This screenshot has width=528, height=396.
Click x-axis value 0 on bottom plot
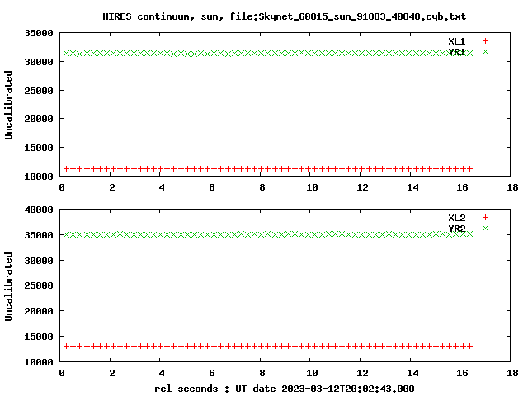pyautogui.click(x=62, y=373)
